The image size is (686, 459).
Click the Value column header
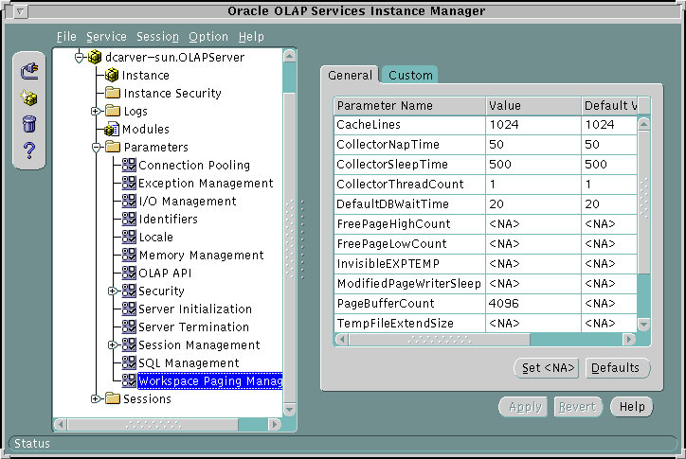click(x=533, y=106)
